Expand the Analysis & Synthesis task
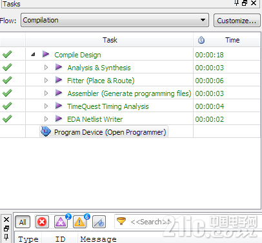Image resolution: width=262 pixels, height=243 pixels. click(x=46, y=68)
